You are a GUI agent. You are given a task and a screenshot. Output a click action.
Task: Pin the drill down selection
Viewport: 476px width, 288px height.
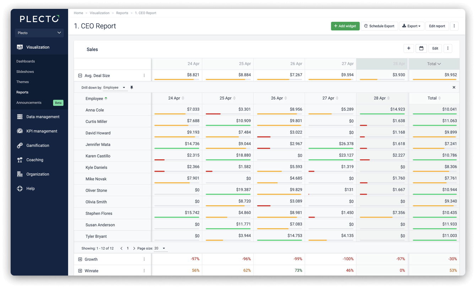(x=132, y=87)
